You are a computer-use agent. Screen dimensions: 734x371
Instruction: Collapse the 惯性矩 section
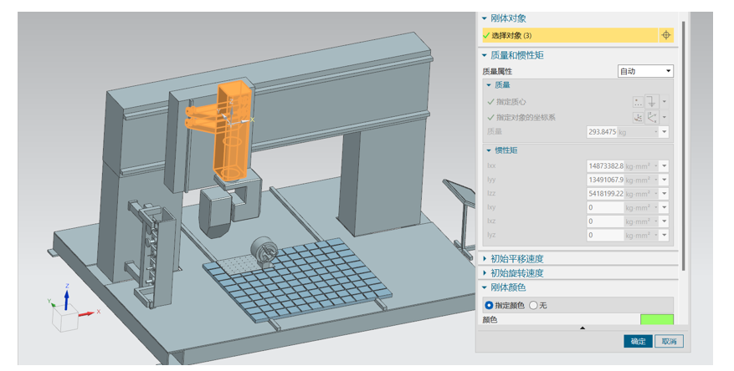[490, 150]
